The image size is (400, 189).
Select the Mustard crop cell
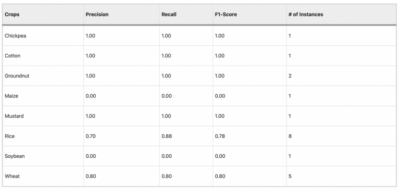(14, 116)
